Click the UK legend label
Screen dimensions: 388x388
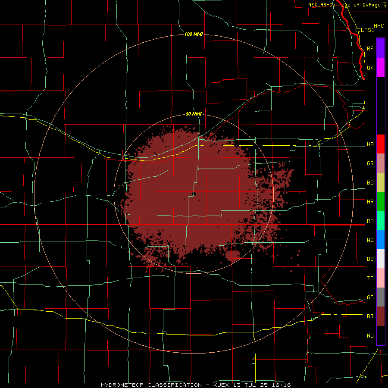(370, 68)
